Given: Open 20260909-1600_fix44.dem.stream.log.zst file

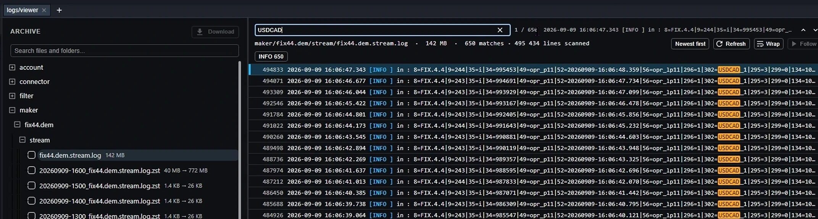Looking at the screenshot, I should pos(100,171).
